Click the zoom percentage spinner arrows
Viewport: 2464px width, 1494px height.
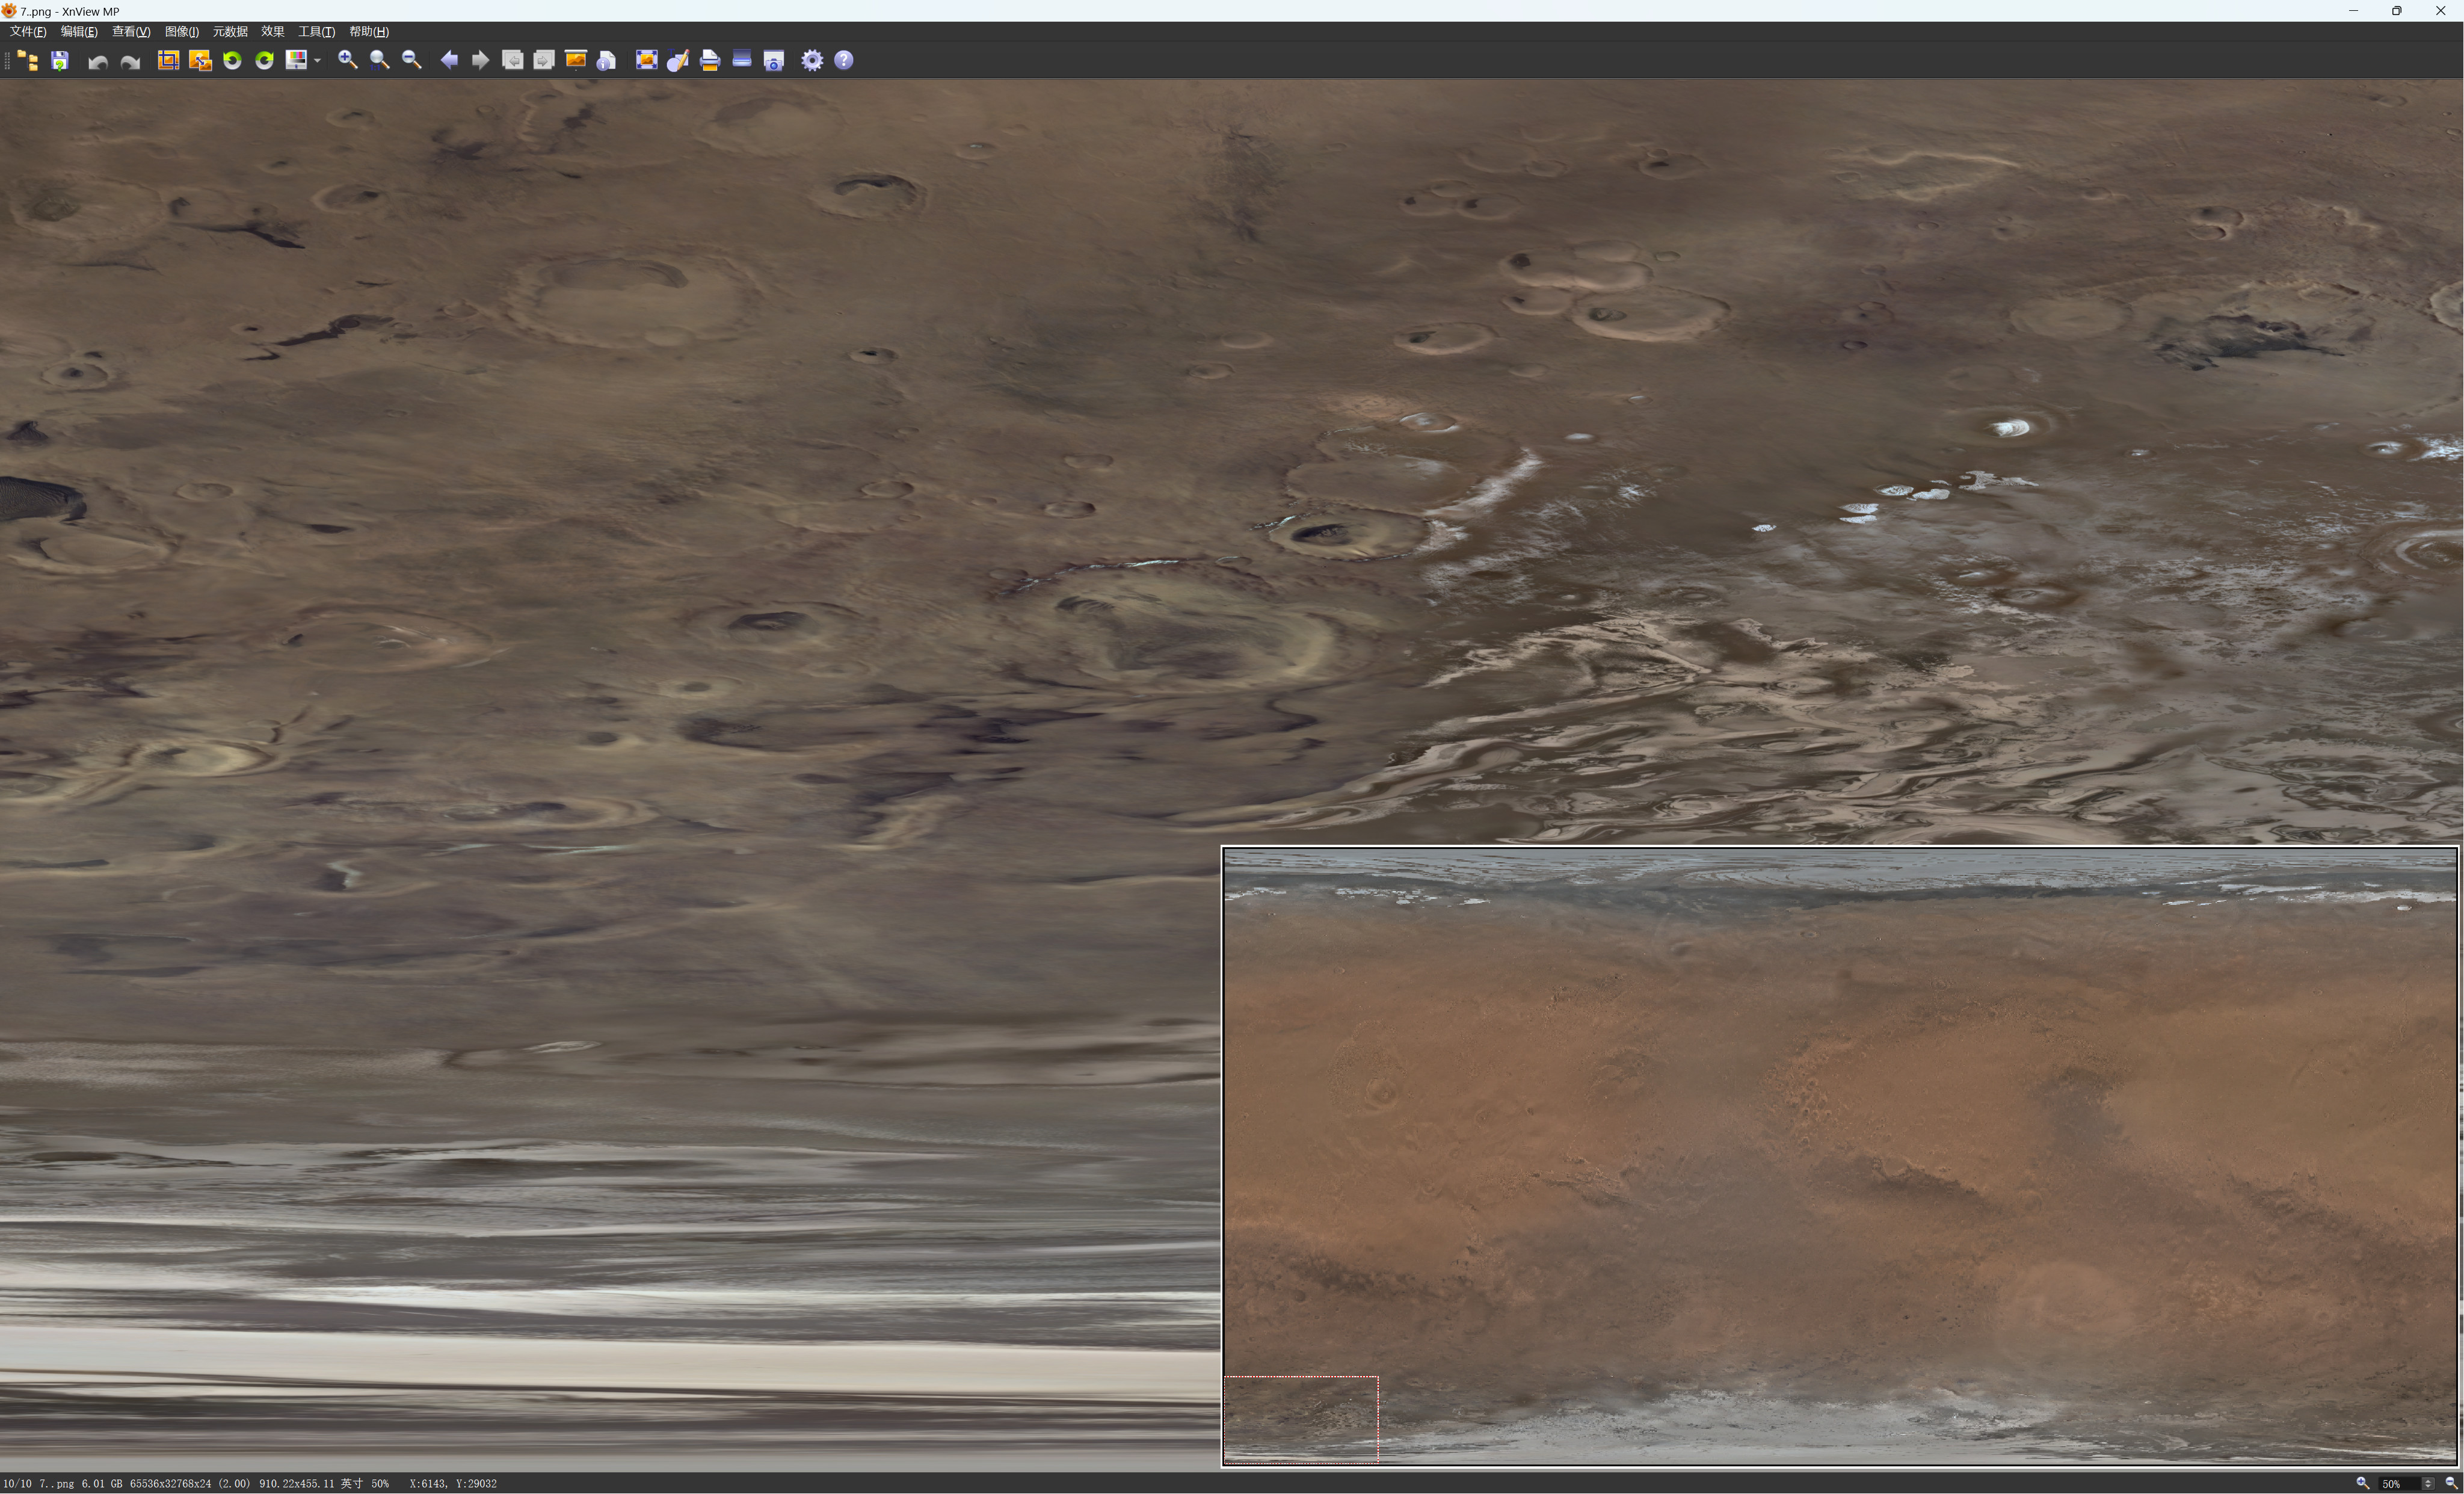tap(2428, 1484)
